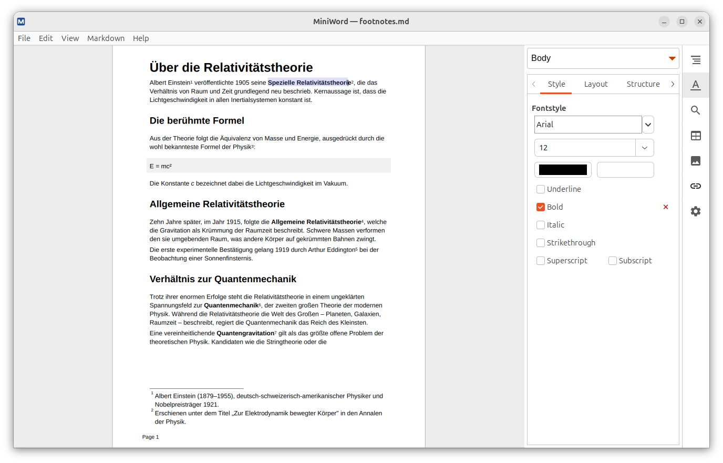Open the View menu
The image size is (723, 463).
[x=70, y=38]
